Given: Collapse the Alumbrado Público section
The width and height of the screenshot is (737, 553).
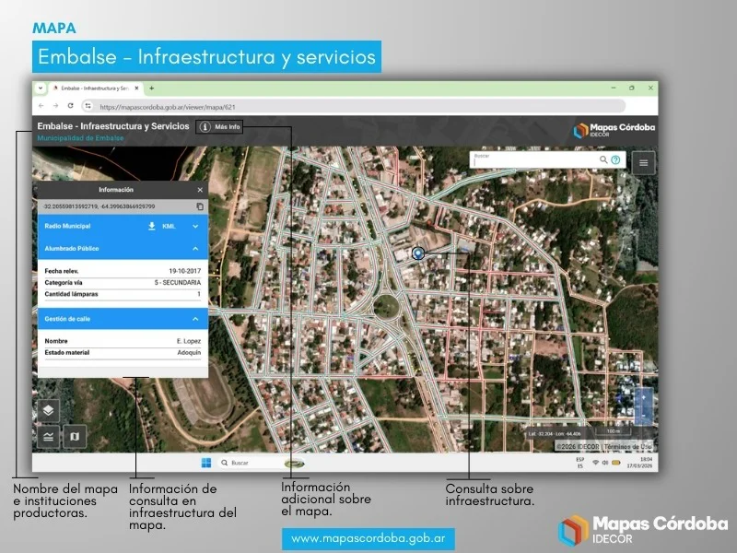Looking at the screenshot, I should click(195, 249).
